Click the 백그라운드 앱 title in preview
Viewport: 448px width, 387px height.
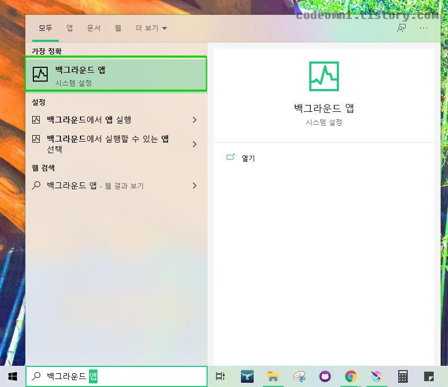pos(324,108)
